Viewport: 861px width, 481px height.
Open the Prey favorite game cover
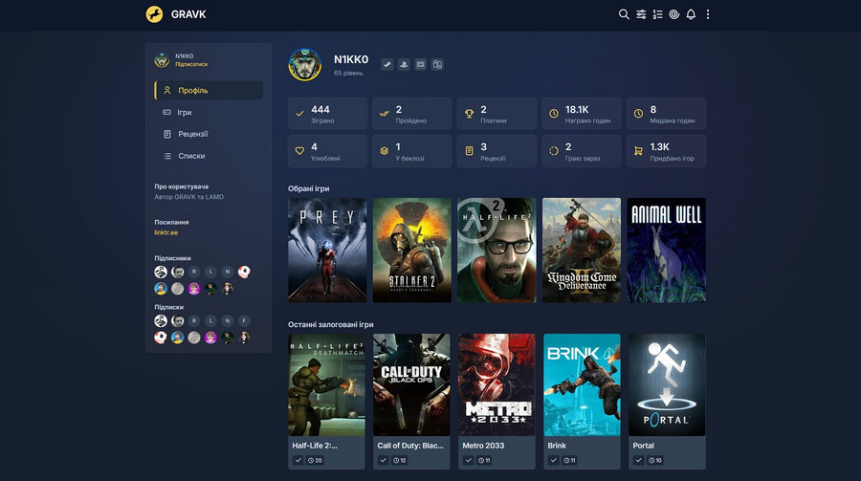pos(327,250)
